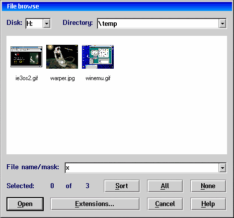Click the H: disk field
This screenshot has height=218, width=234.
tap(34, 23)
